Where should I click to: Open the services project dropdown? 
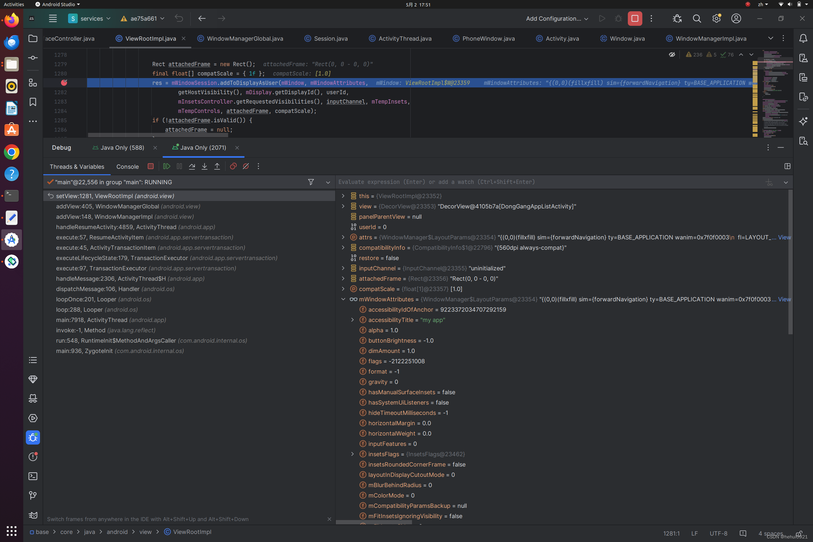click(90, 18)
